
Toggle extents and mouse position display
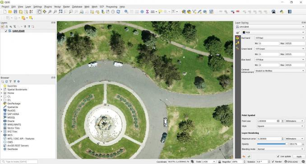point(192,162)
